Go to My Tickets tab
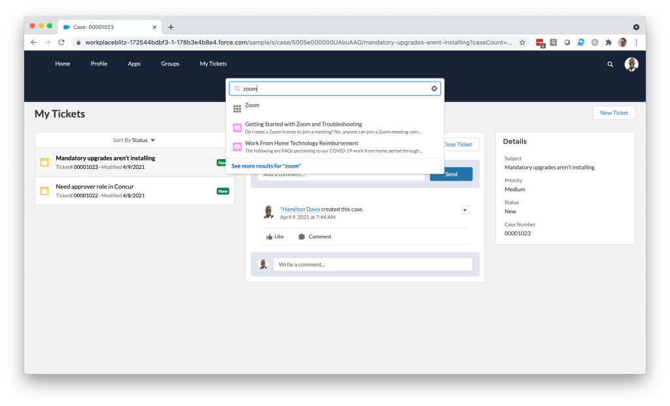670x406 pixels. point(213,64)
